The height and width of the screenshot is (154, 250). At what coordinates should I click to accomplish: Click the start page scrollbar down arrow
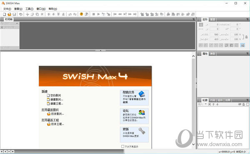point(193,144)
